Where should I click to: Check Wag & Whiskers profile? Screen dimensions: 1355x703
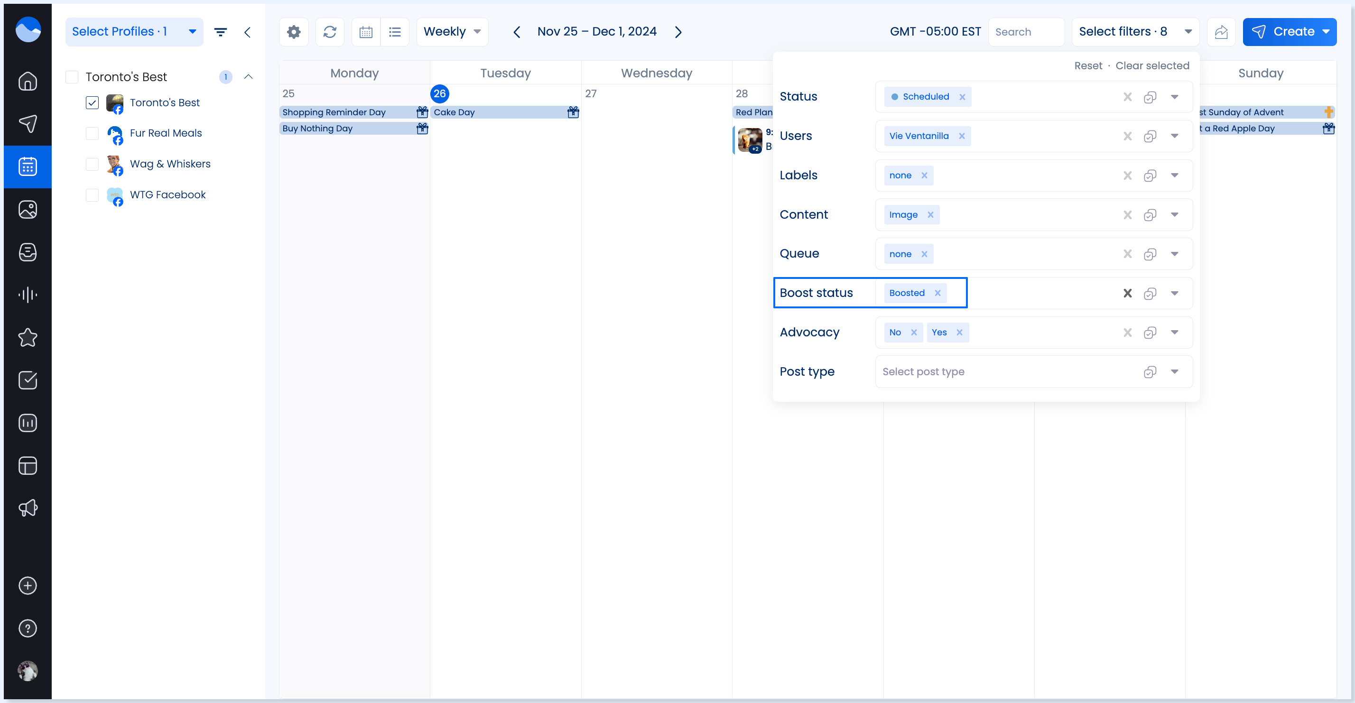[x=92, y=164]
